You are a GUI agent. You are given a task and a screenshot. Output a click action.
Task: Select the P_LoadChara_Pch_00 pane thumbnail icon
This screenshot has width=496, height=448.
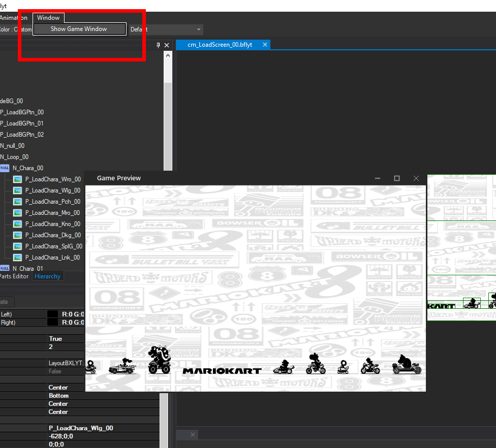click(17, 201)
